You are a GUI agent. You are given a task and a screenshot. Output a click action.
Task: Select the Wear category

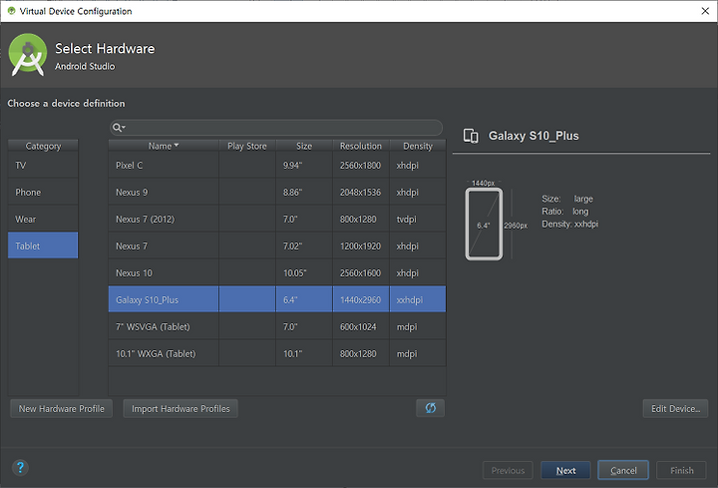(43, 219)
